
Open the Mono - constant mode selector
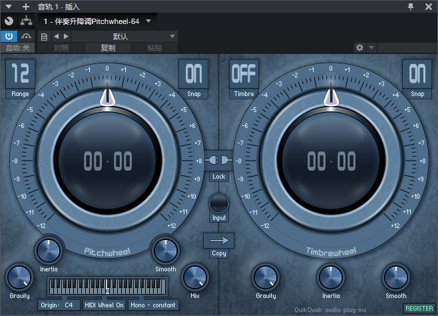click(153, 305)
